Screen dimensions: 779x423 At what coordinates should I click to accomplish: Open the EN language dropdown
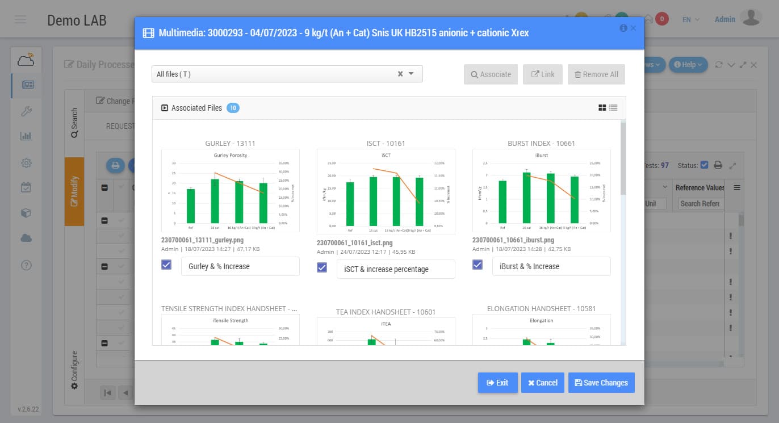coord(690,20)
